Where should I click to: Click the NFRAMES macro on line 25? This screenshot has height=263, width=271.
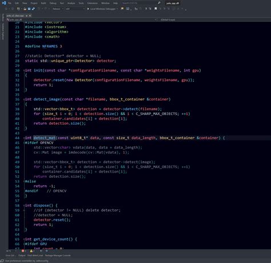pyautogui.click(x=50, y=46)
